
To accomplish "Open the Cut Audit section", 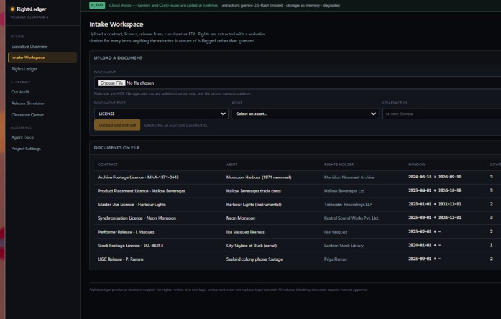I will (20, 92).
